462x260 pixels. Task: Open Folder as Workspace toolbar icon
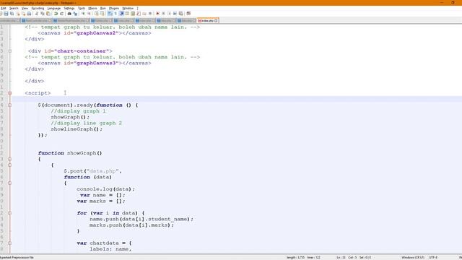[x=144, y=14]
